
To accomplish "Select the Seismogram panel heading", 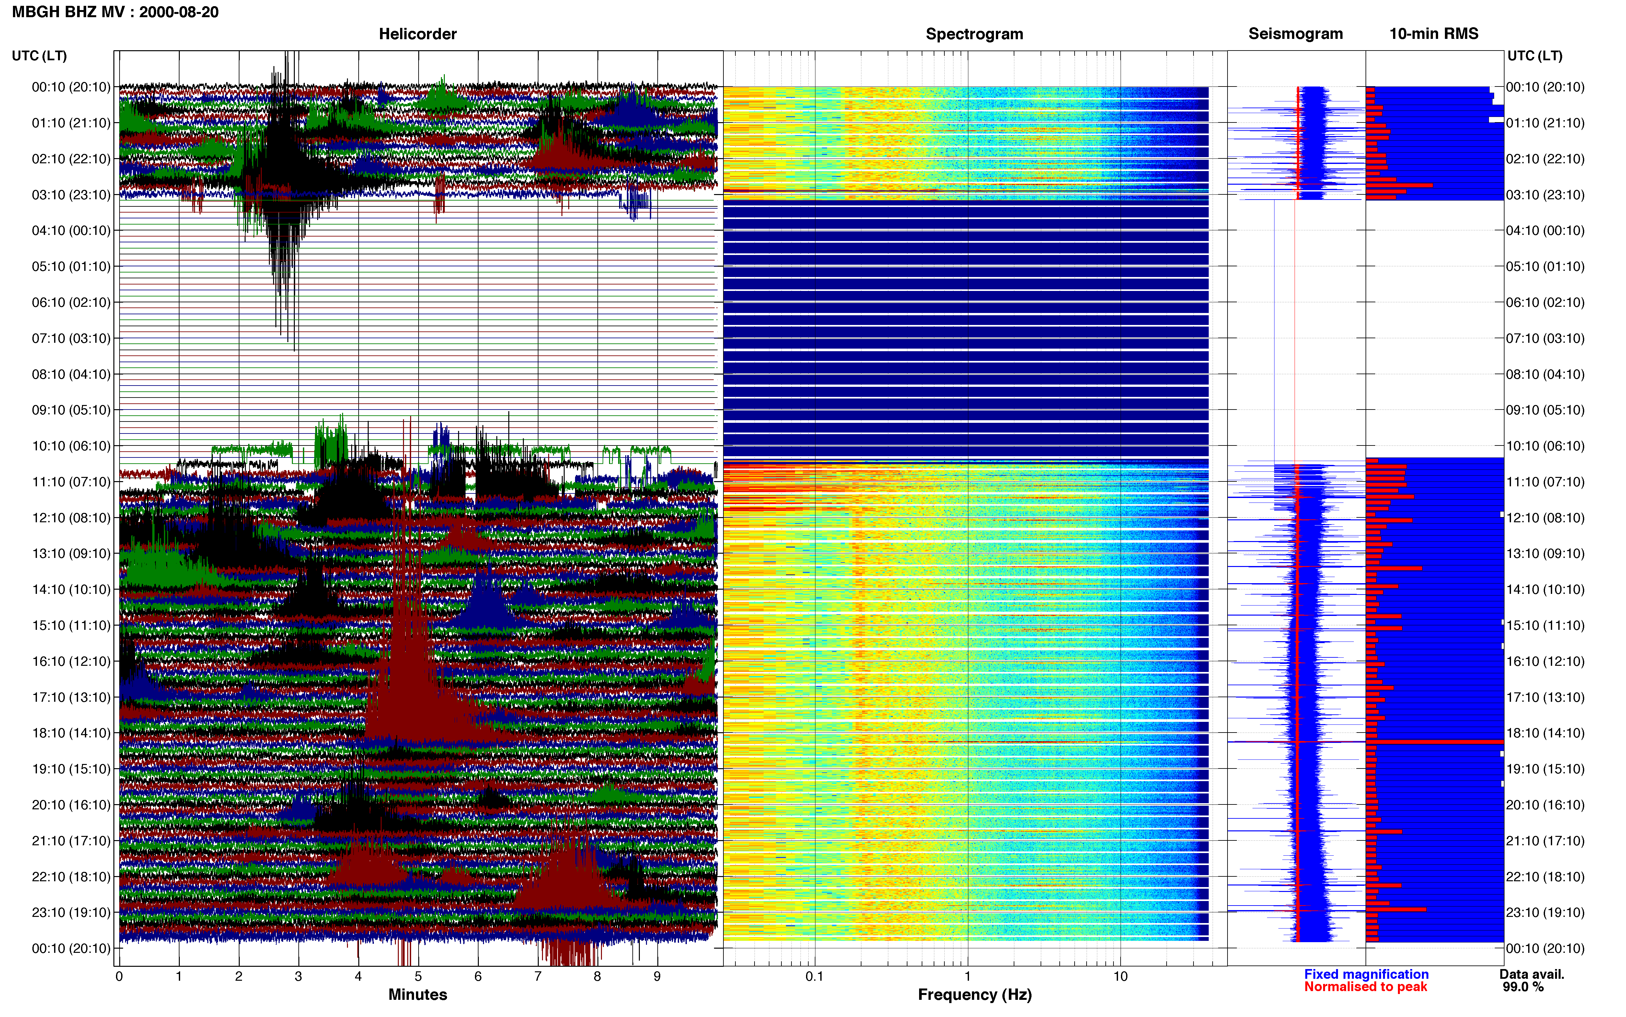I will 1295,34.
